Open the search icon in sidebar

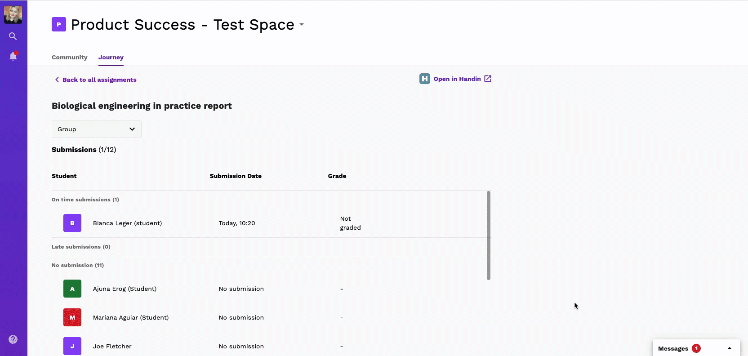(x=13, y=36)
